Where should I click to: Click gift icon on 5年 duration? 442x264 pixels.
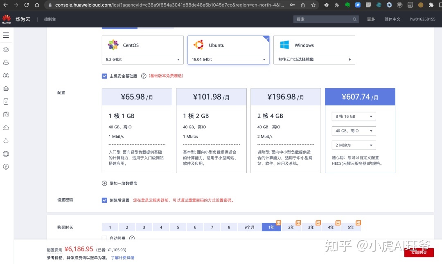tap(358, 223)
